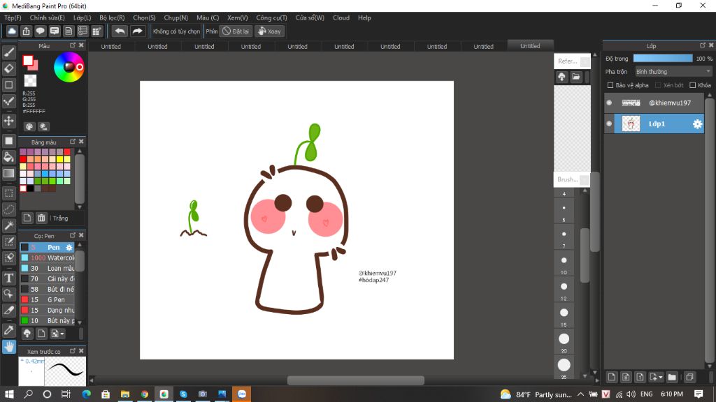716x402 pixels.
Task: Pick a hue on the color wheel
Action: [69, 67]
